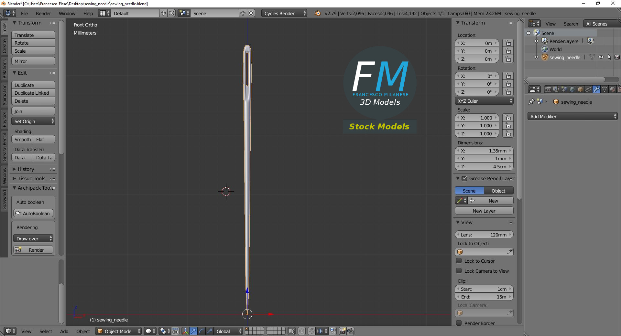
Task: Open the mesh Data properties tab icon
Action: (x=605, y=89)
